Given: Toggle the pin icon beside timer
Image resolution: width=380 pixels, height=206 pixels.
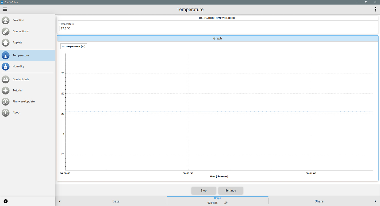Looking at the screenshot, I should 226,203.
